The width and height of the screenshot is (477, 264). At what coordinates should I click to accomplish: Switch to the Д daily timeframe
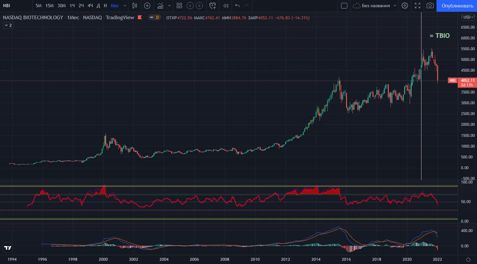98,6
